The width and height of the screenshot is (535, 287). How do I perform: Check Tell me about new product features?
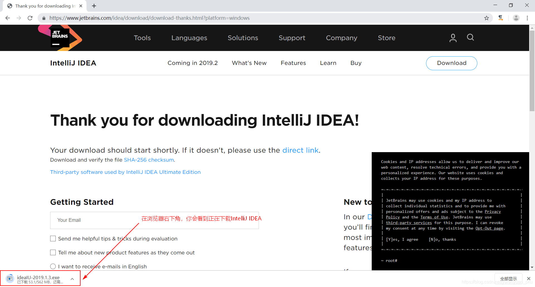point(53,252)
